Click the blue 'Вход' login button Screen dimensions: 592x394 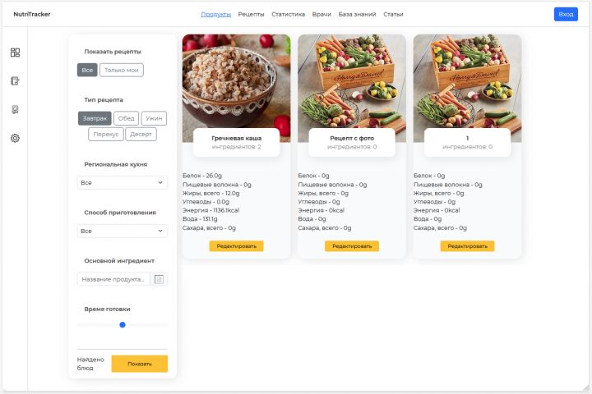point(566,14)
